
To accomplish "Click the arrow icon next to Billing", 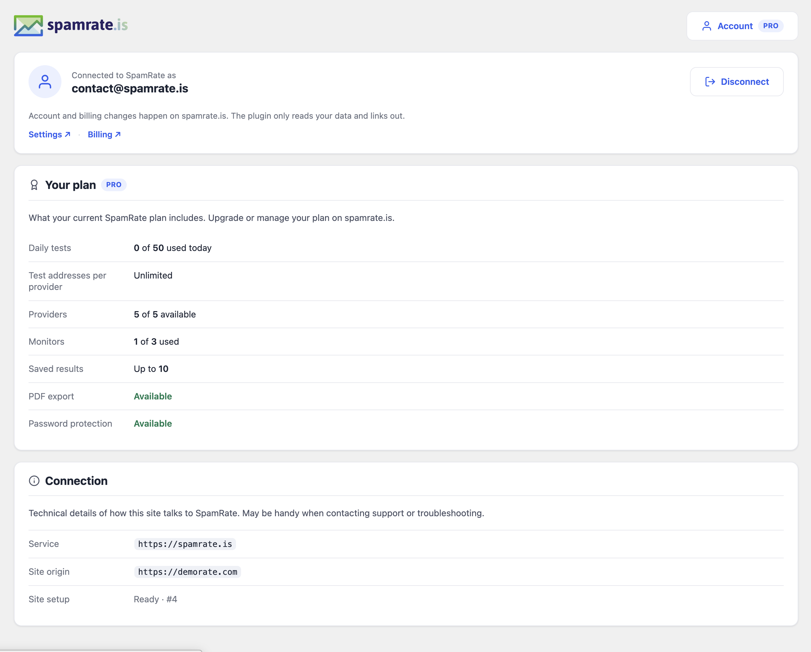I will 118,134.
